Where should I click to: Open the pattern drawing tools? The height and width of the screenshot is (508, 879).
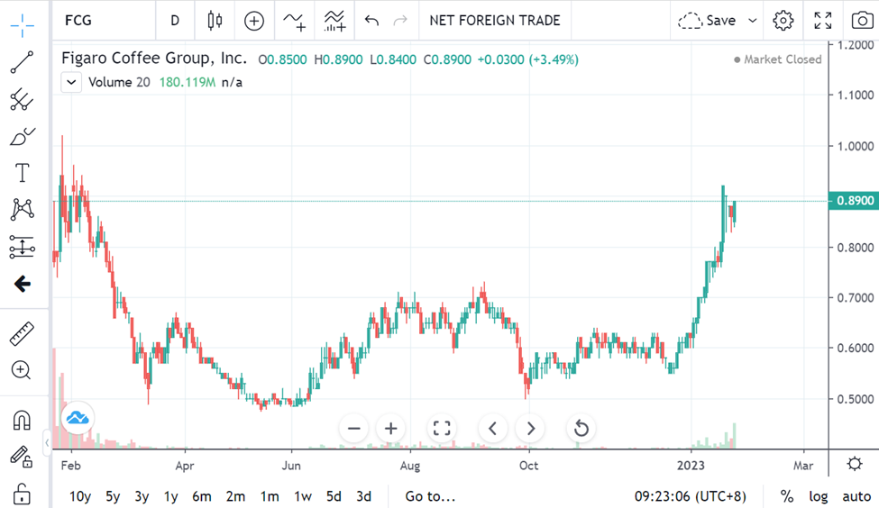pos(22,210)
